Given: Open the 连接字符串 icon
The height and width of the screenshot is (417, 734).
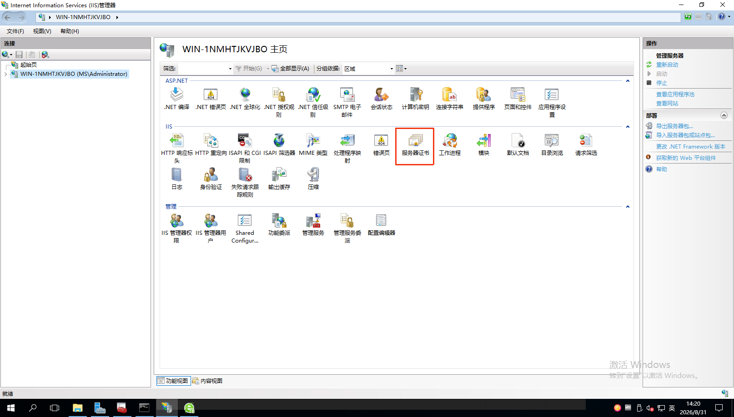Looking at the screenshot, I should click(x=449, y=99).
